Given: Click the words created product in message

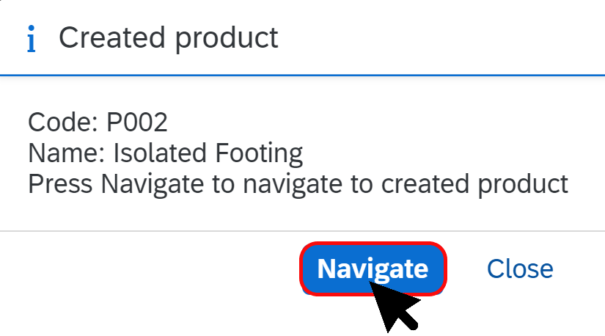Looking at the screenshot, I should point(474,184).
